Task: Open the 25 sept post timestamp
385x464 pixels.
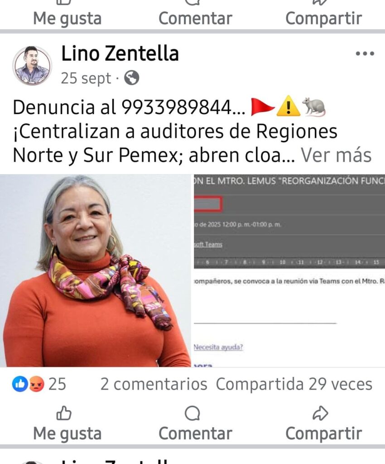Action: 86,78
